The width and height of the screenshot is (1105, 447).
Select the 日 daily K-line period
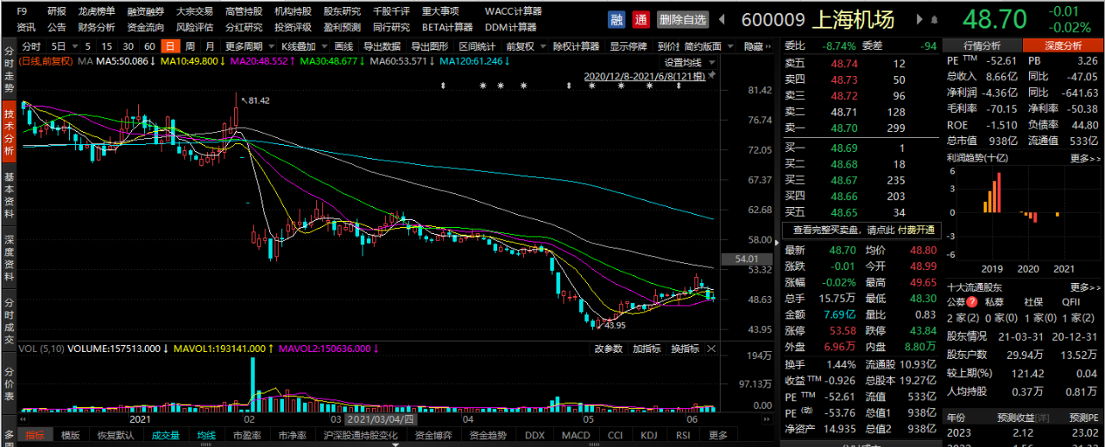coord(170,47)
